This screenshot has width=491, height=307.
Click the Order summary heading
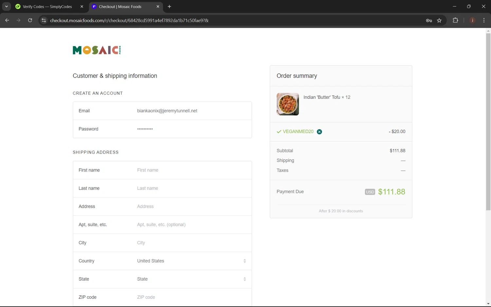pyautogui.click(x=297, y=76)
